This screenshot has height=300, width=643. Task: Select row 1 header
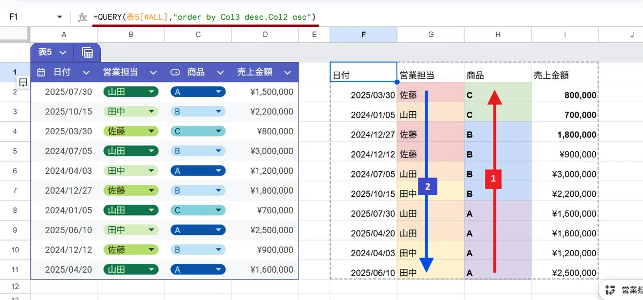click(x=15, y=72)
